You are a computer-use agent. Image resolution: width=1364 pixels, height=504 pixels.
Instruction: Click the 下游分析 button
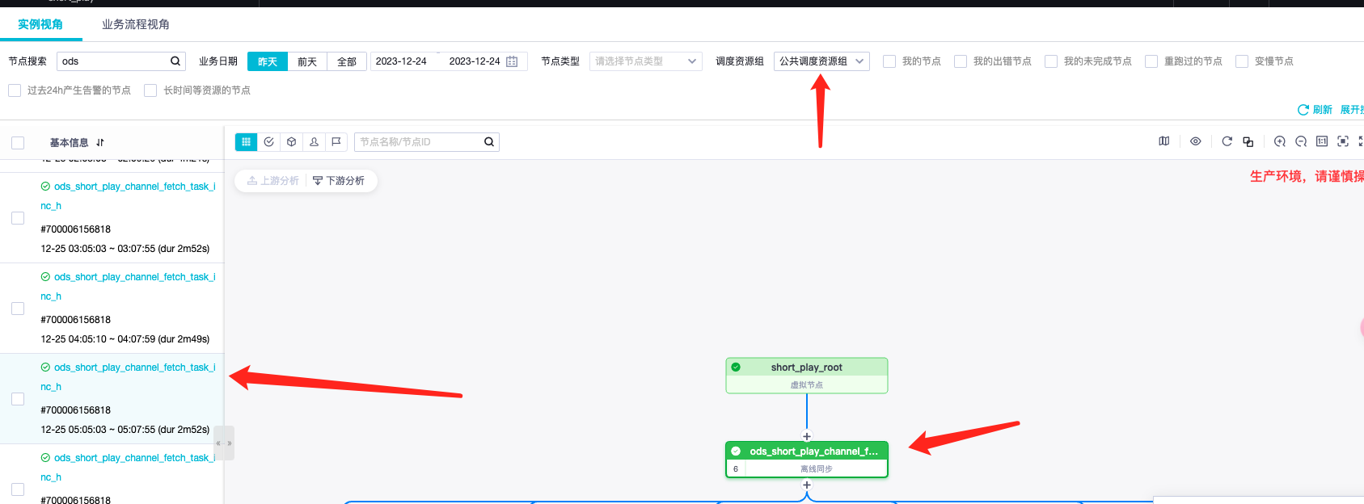coord(339,181)
